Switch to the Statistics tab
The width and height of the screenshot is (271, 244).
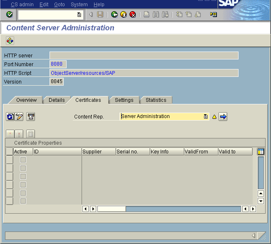tap(156, 100)
